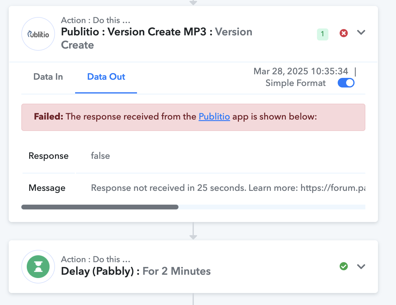
Task: Expand the Delay (Pabbly) step chevron
Action: click(x=361, y=266)
